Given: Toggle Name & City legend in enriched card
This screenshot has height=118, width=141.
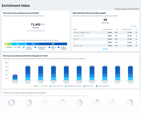Looking at the screenshot, I should click(52, 48).
